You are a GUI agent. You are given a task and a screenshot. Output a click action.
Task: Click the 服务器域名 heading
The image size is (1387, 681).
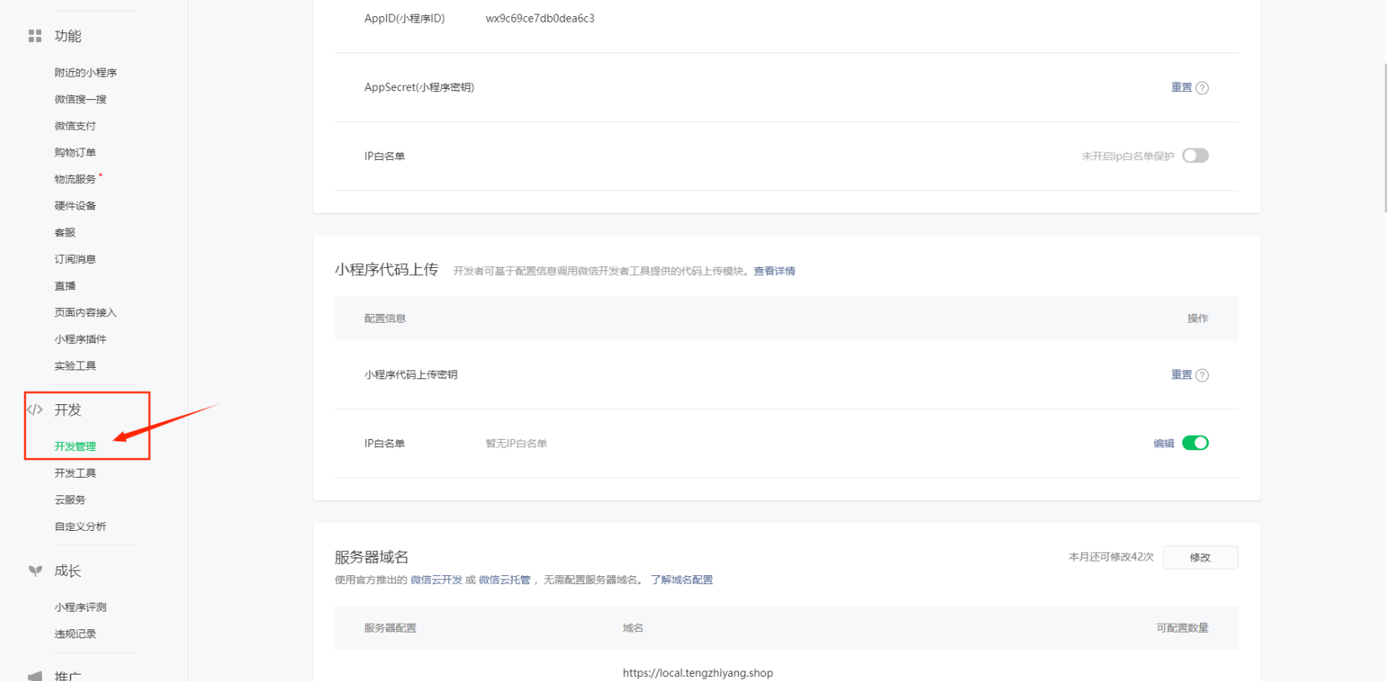pos(372,557)
